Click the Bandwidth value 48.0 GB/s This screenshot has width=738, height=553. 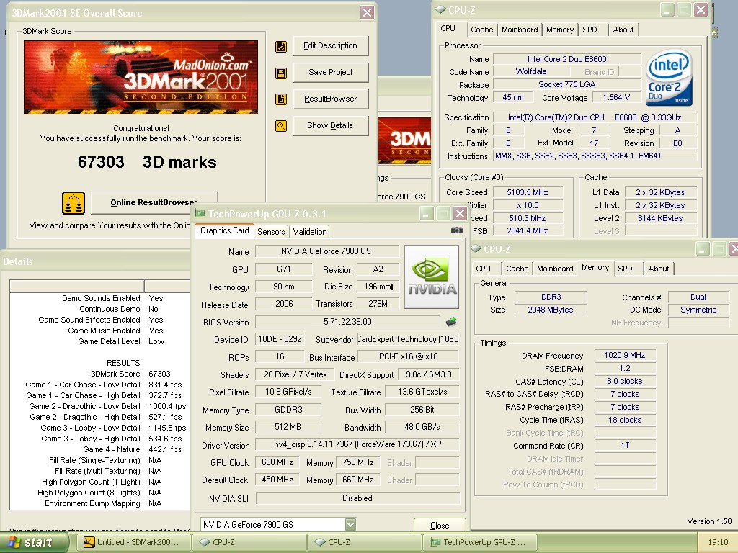point(422,427)
